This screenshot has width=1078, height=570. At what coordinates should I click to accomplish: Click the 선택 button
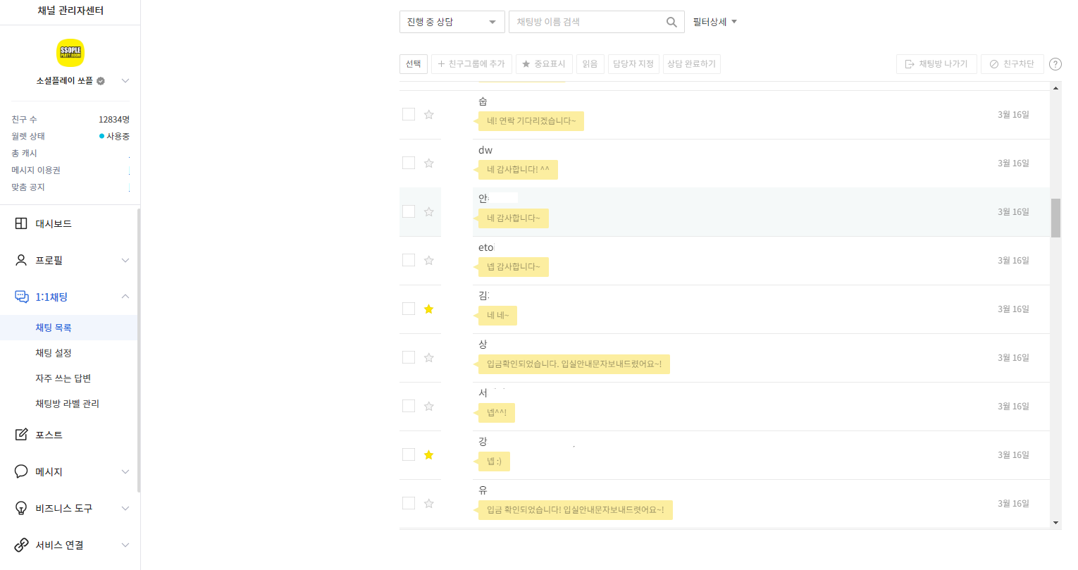point(414,64)
